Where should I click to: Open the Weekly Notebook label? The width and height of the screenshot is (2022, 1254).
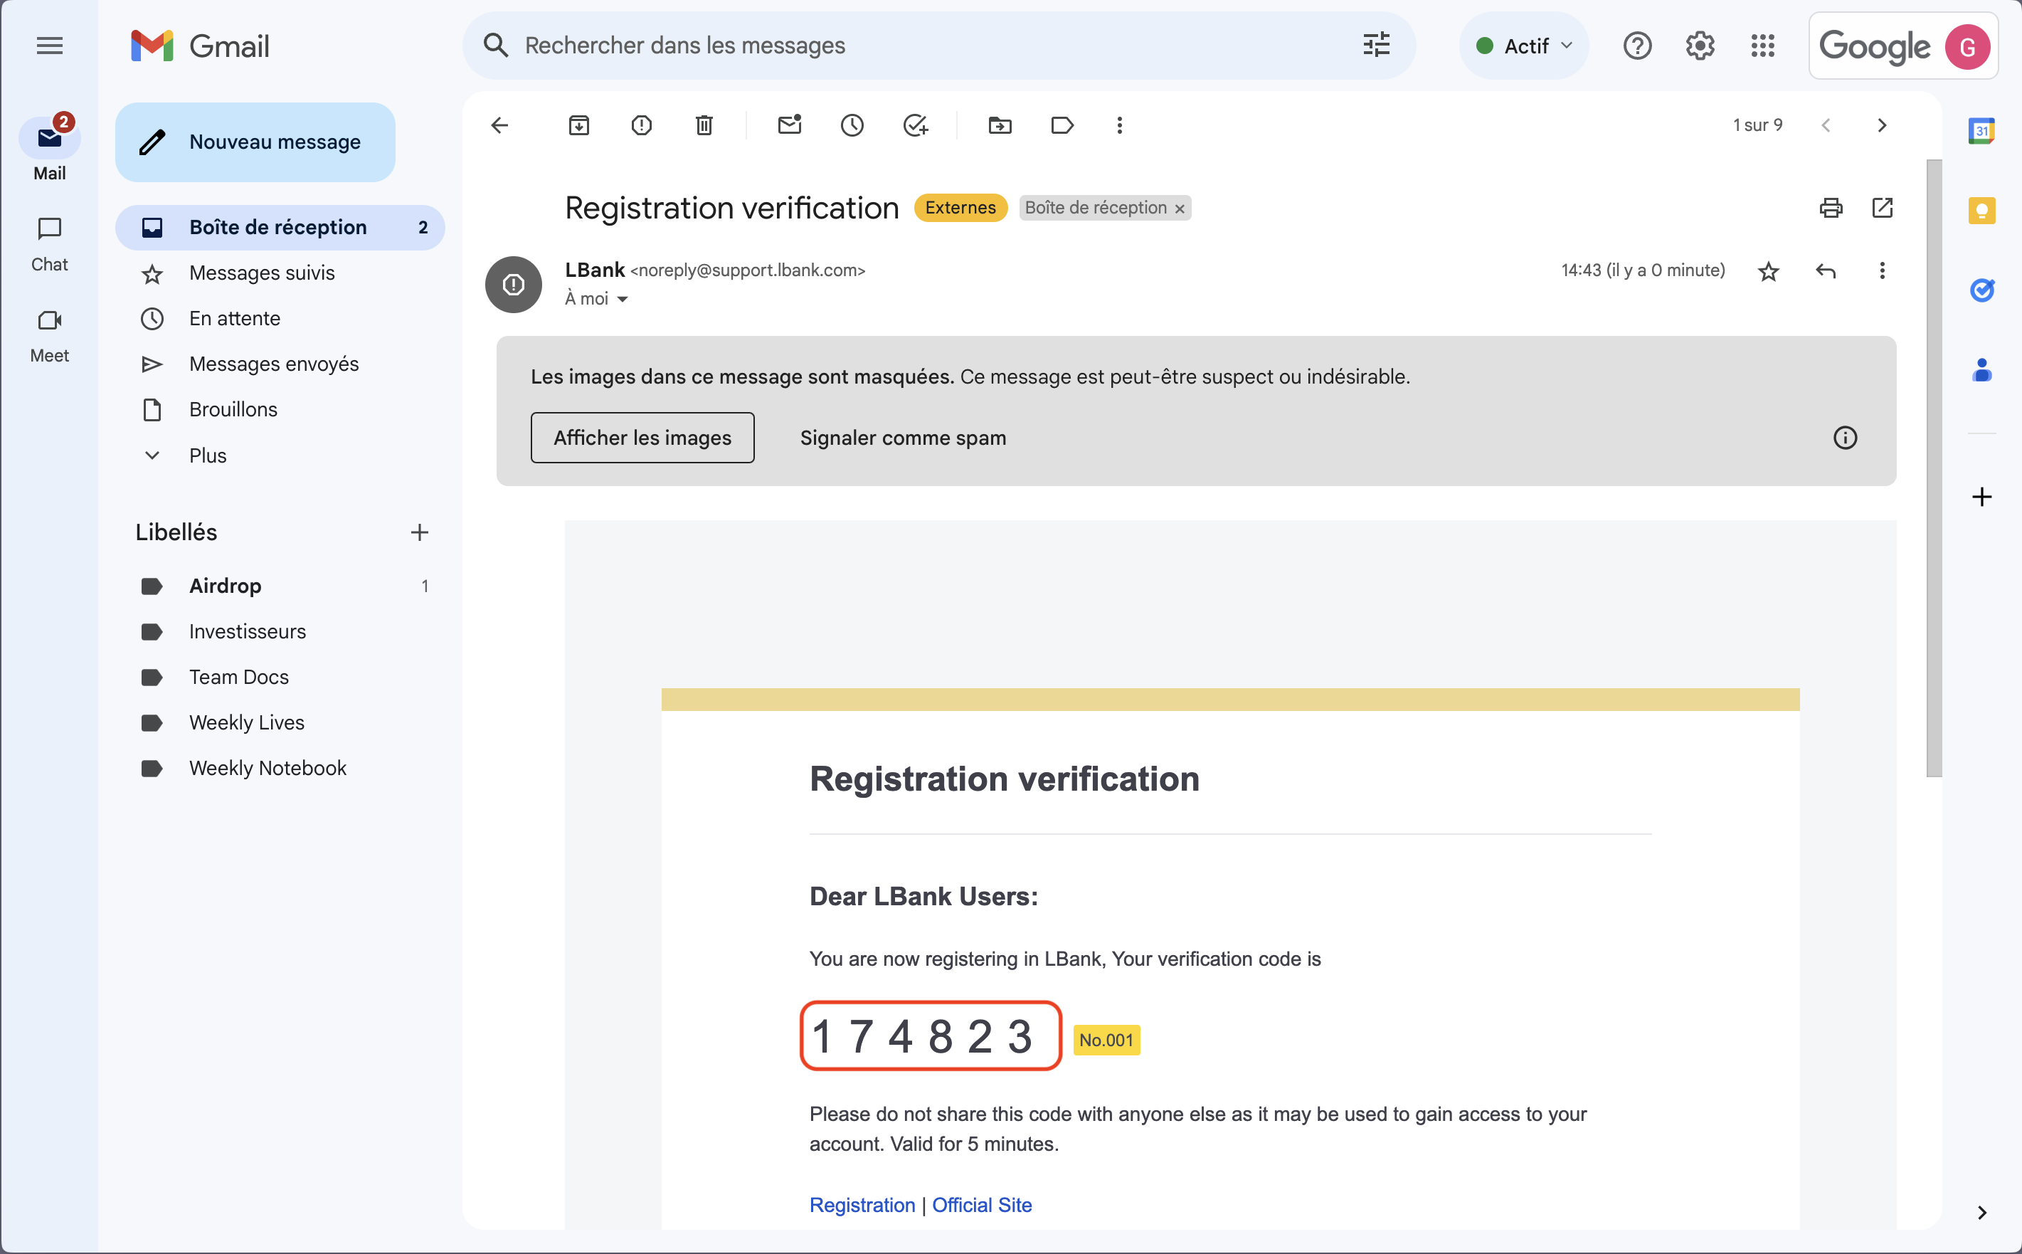[x=280, y=769]
